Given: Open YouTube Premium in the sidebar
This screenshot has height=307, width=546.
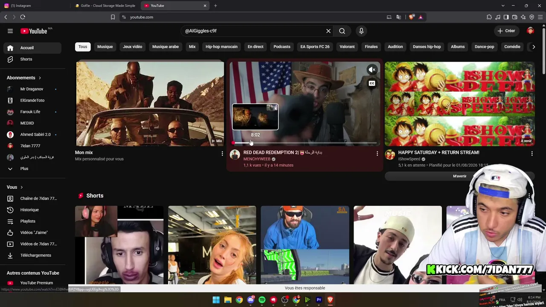Looking at the screenshot, I should (x=32, y=283).
